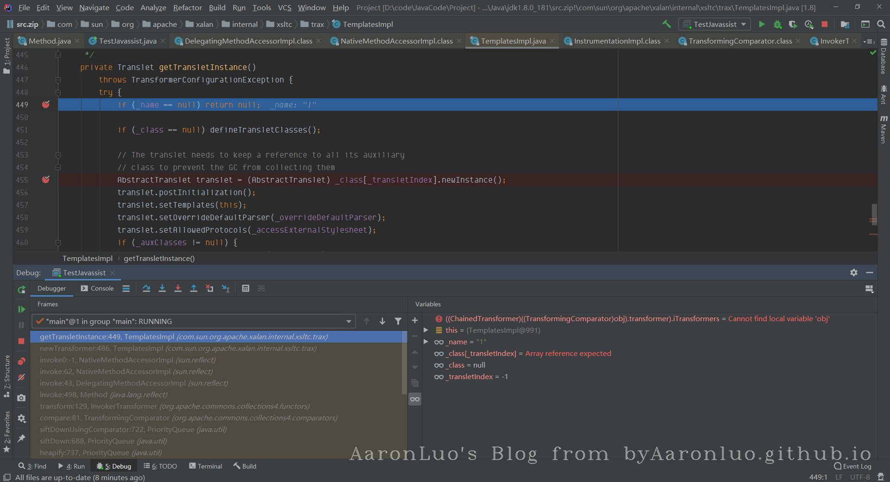Click the Build project hammer icon

(667, 24)
